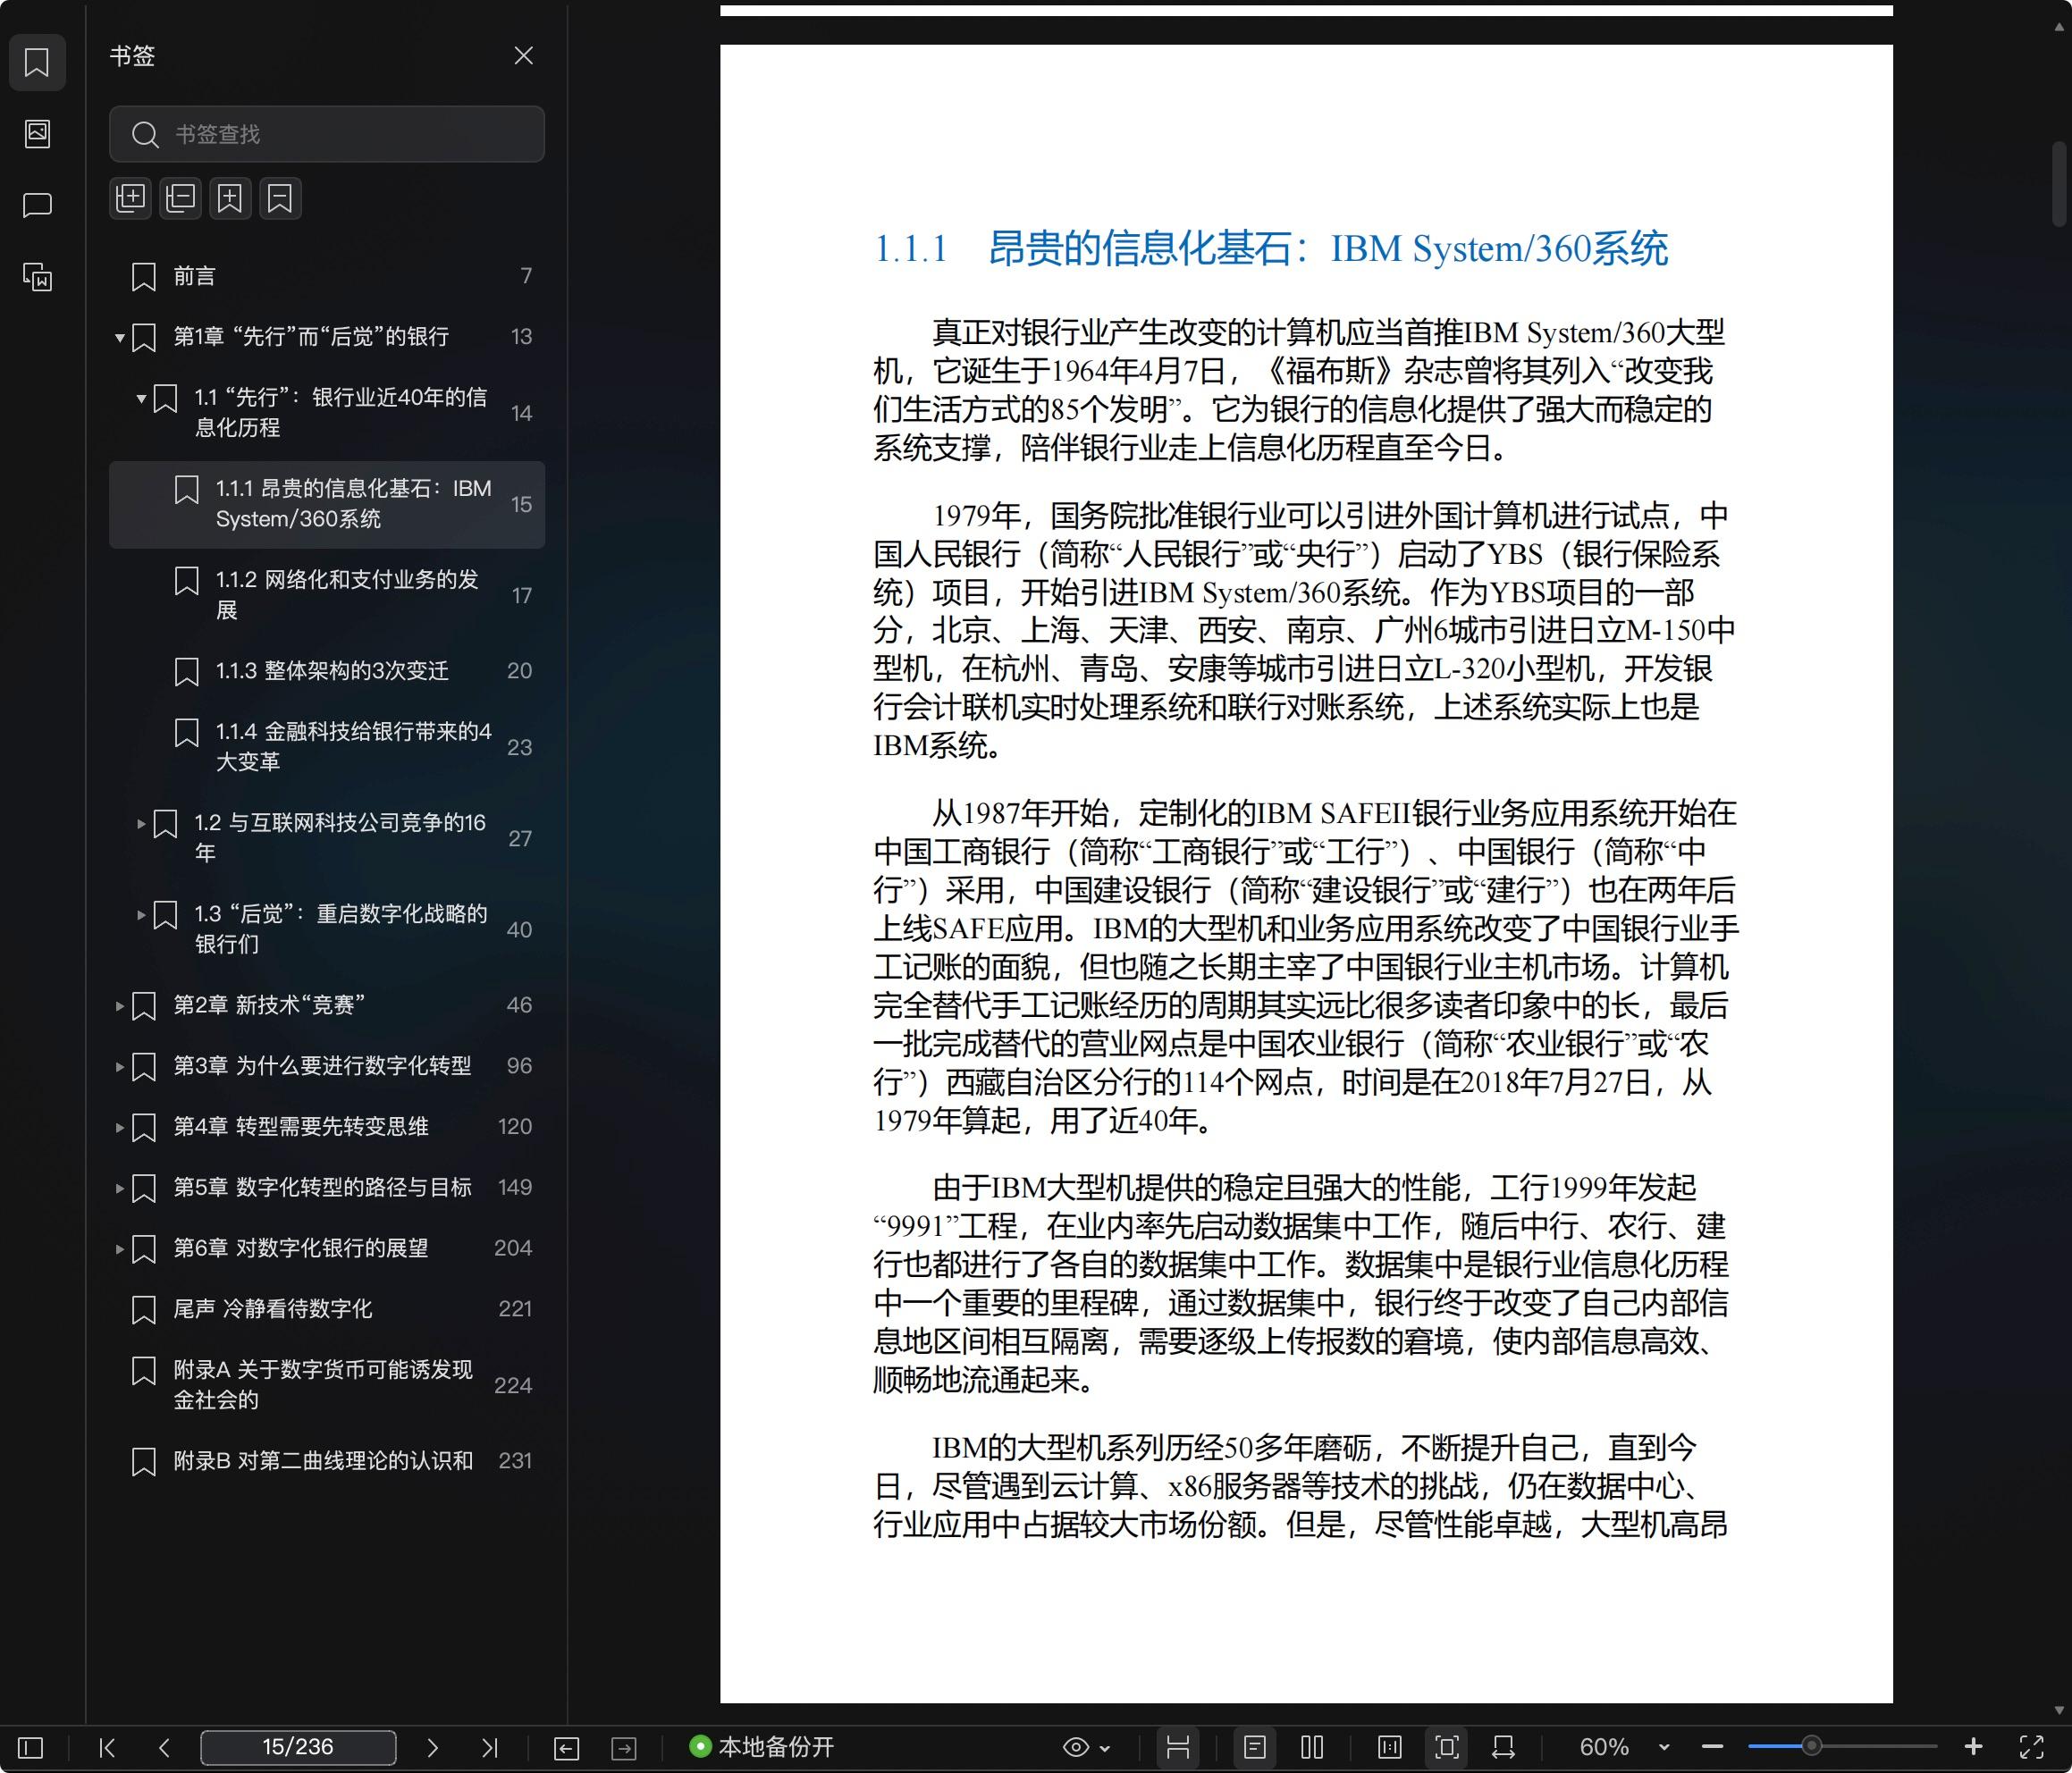Toggle continuous scrolling mode

(x=1178, y=1748)
